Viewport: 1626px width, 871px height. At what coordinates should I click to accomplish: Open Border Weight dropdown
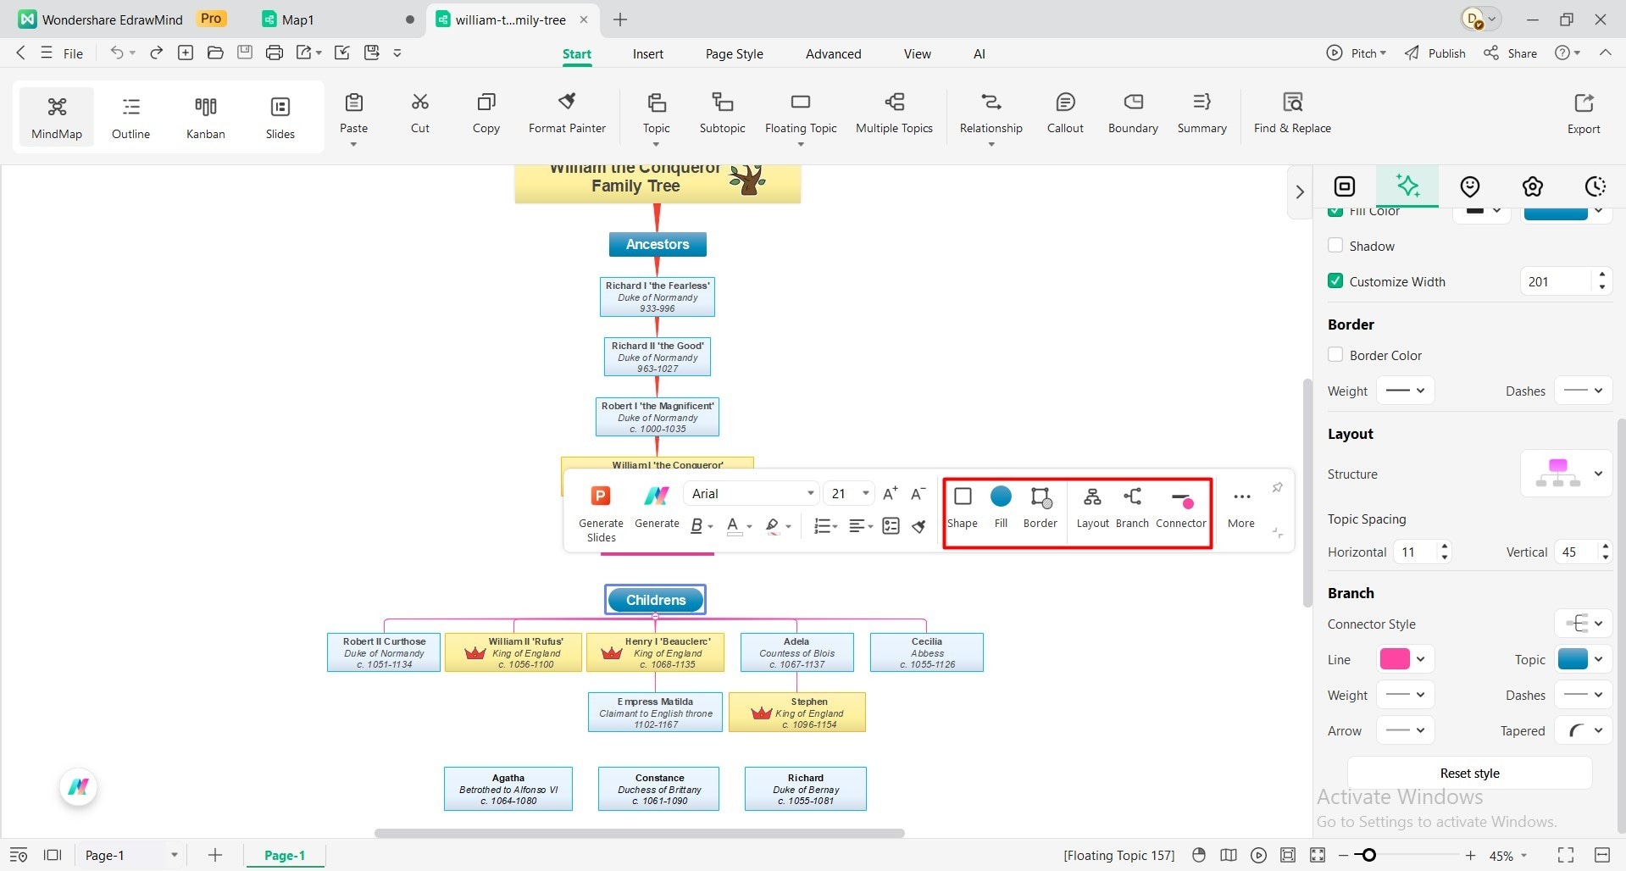(x=1405, y=391)
